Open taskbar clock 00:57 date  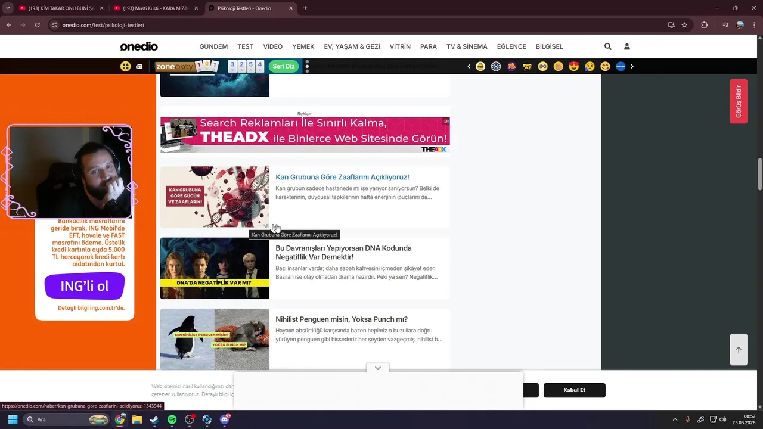click(x=744, y=419)
